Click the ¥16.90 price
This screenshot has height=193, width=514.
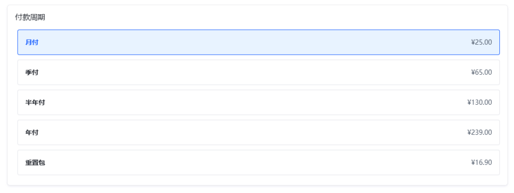click(481, 162)
